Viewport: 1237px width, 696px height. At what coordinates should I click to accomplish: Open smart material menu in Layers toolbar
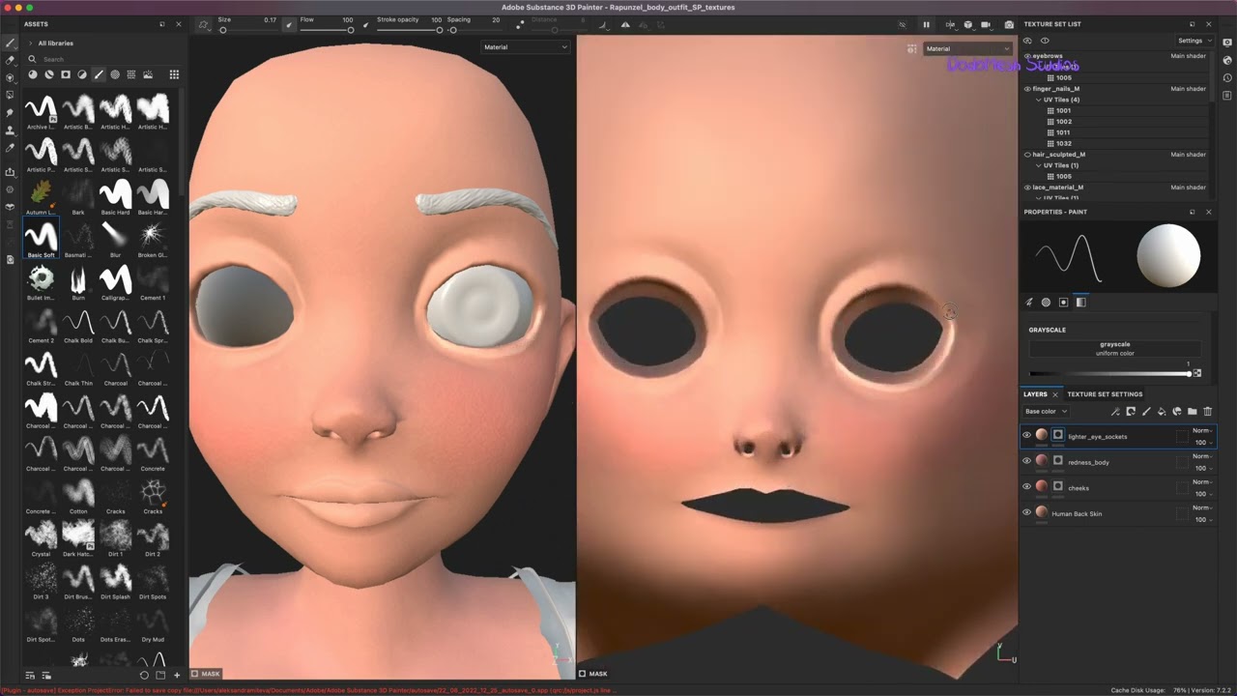pyautogui.click(x=1177, y=412)
